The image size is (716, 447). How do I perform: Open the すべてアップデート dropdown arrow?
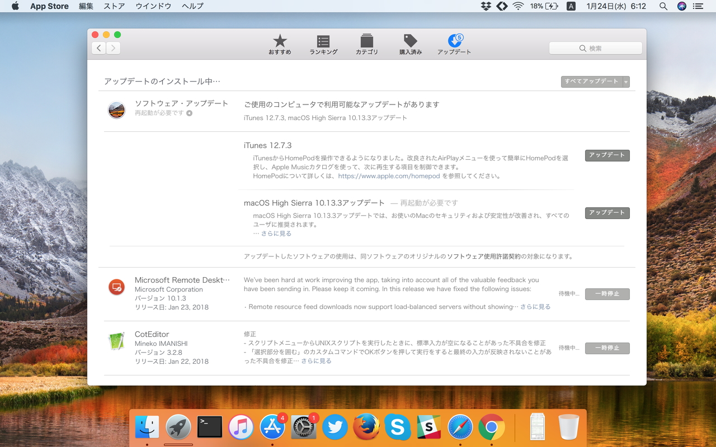point(626,82)
